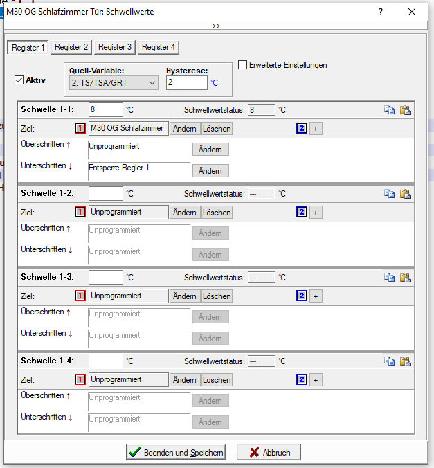The image size is (434, 468).
Task: Click paste icon for Schwelle 1-3
Action: [406, 277]
